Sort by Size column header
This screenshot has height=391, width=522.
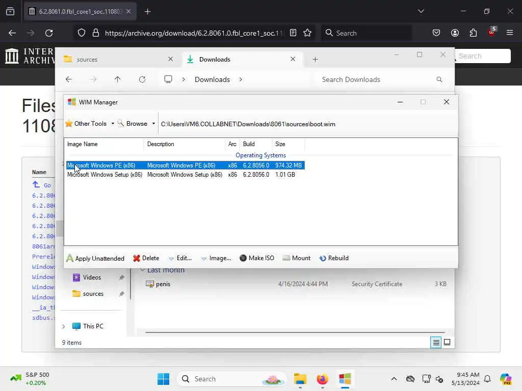(288, 144)
